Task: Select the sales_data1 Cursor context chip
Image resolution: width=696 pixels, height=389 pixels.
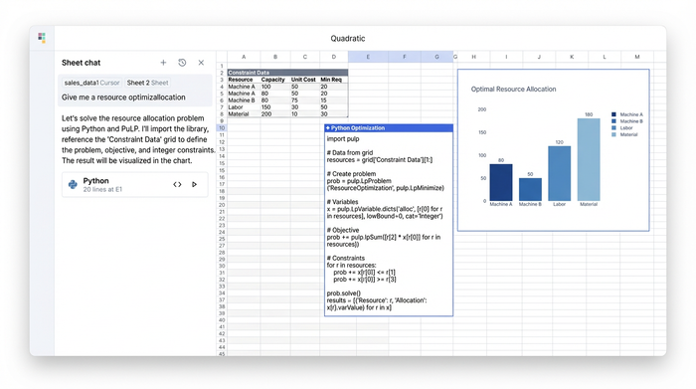Action: pos(91,83)
